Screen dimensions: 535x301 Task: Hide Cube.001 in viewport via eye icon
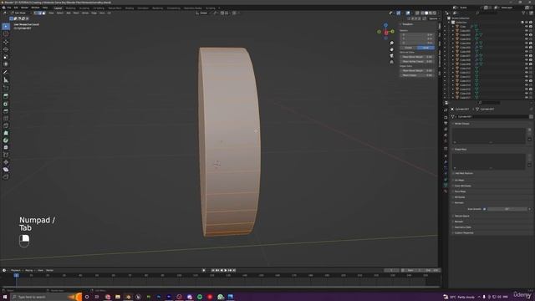[x=527, y=30]
